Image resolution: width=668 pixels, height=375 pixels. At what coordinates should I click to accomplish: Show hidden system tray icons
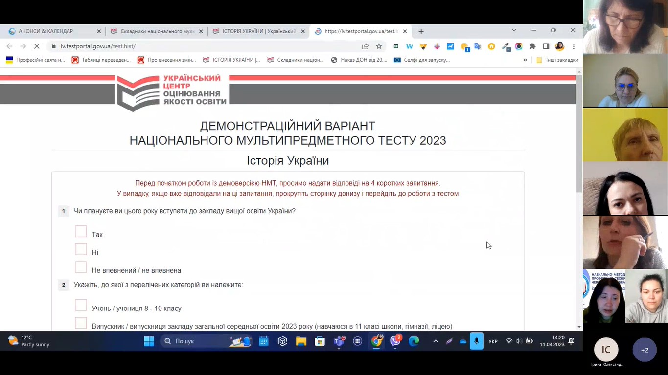click(436, 341)
